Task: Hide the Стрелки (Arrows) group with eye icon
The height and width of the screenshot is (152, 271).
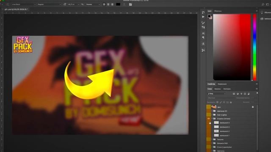Action: coord(209,119)
